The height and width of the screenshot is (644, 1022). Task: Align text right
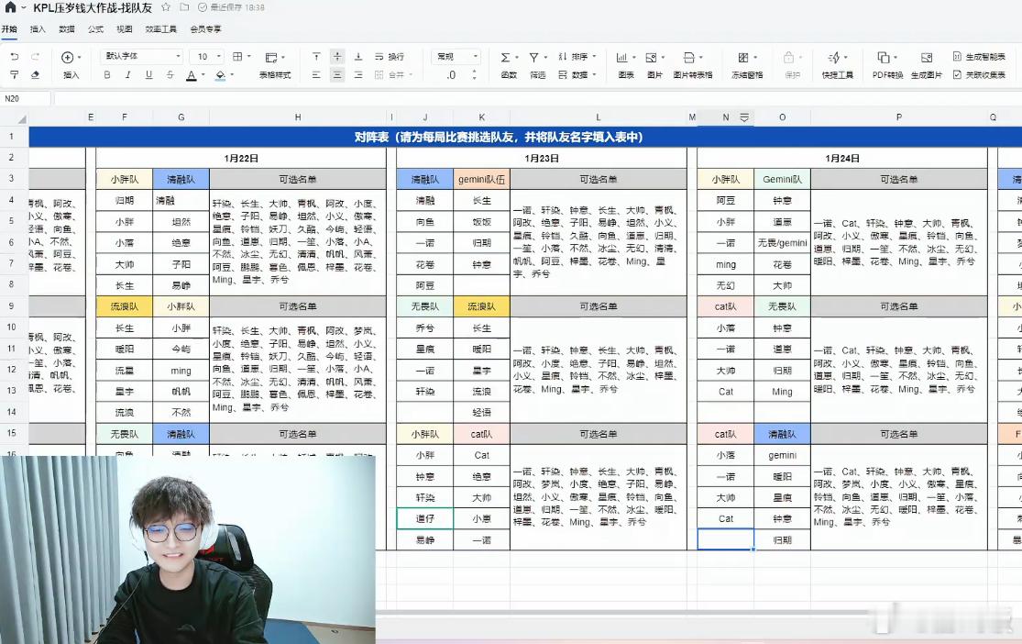pos(357,75)
